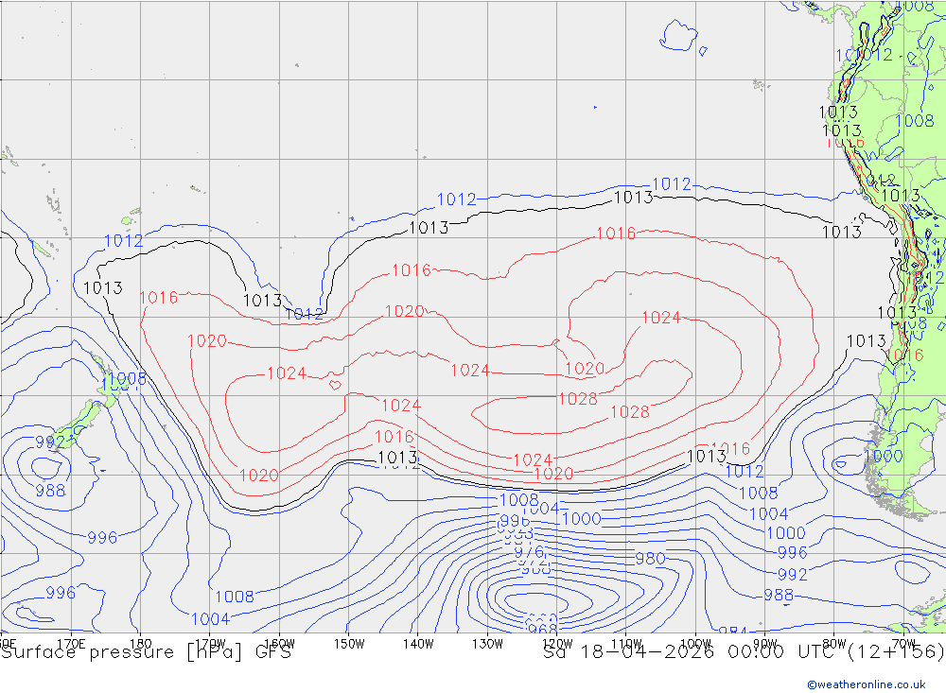Click the 1000 label off southern Chile coast

pyautogui.click(x=884, y=456)
